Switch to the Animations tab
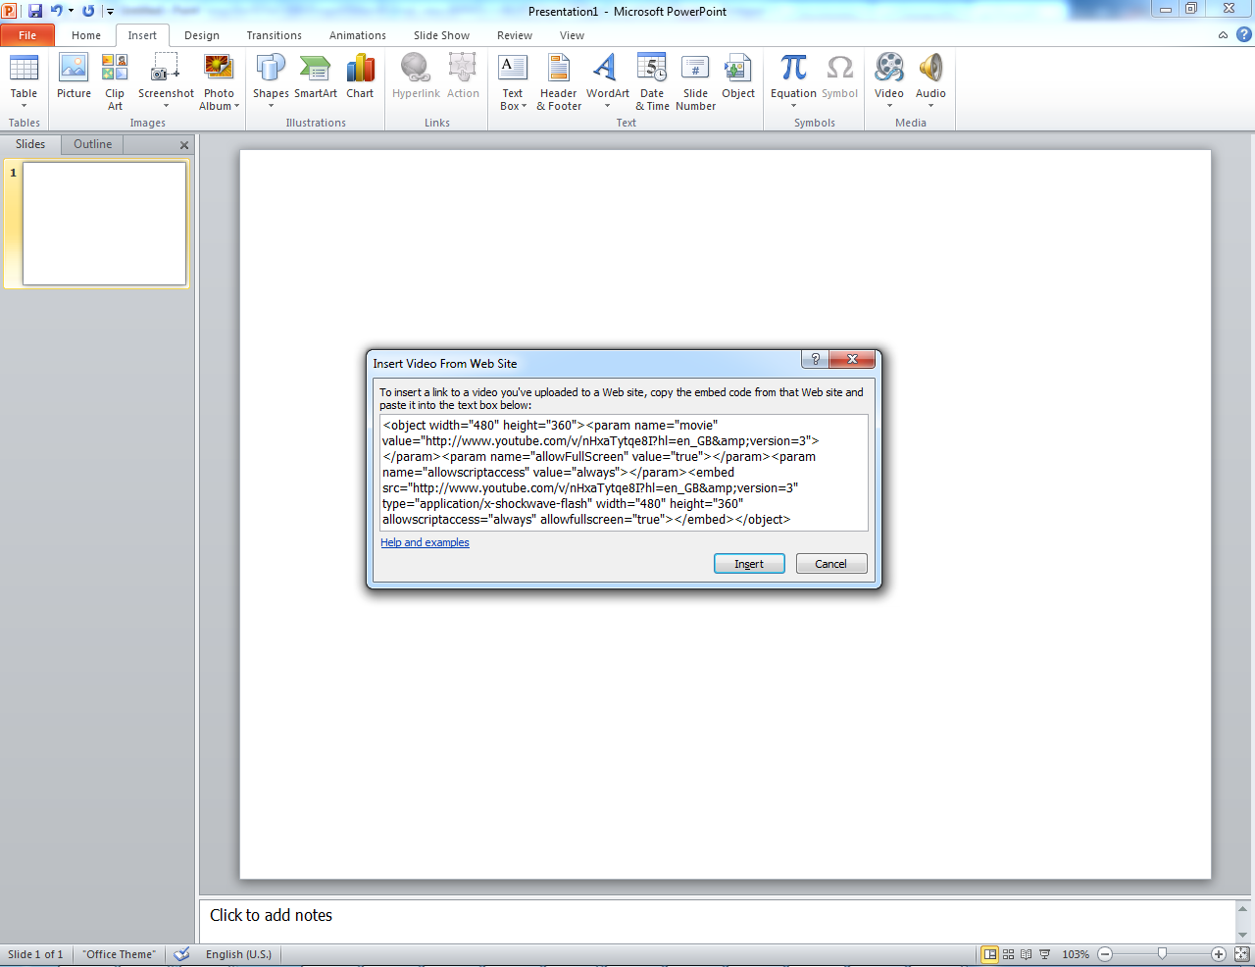Image resolution: width=1255 pixels, height=967 pixels. (x=358, y=35)
